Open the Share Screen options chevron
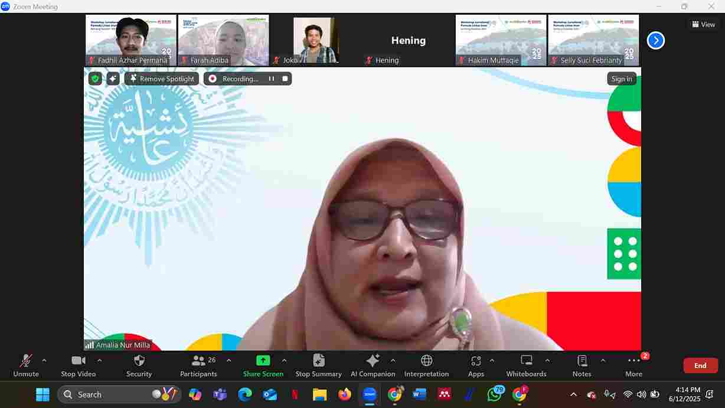The width and height of the screenshot is (725, 408). tap(284, 361)
